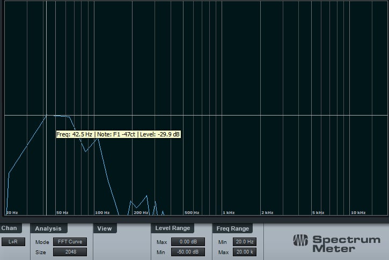This screenshot has width=389, height=260.
Task: Click the frequency readout tooltip showing 42.5 Hz
Action: [x=119, y=134]
